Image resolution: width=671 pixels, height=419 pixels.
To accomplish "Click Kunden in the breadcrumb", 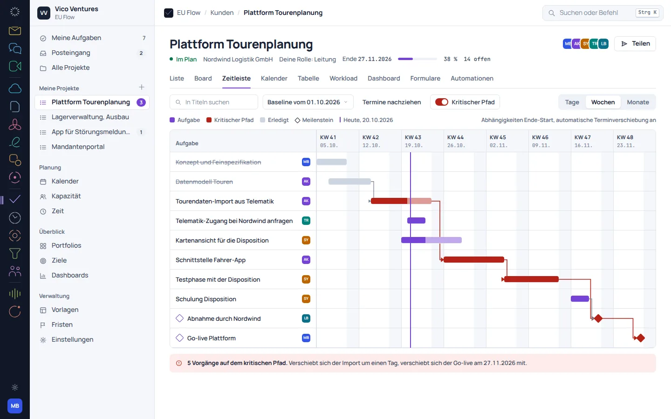I will 222,13.
